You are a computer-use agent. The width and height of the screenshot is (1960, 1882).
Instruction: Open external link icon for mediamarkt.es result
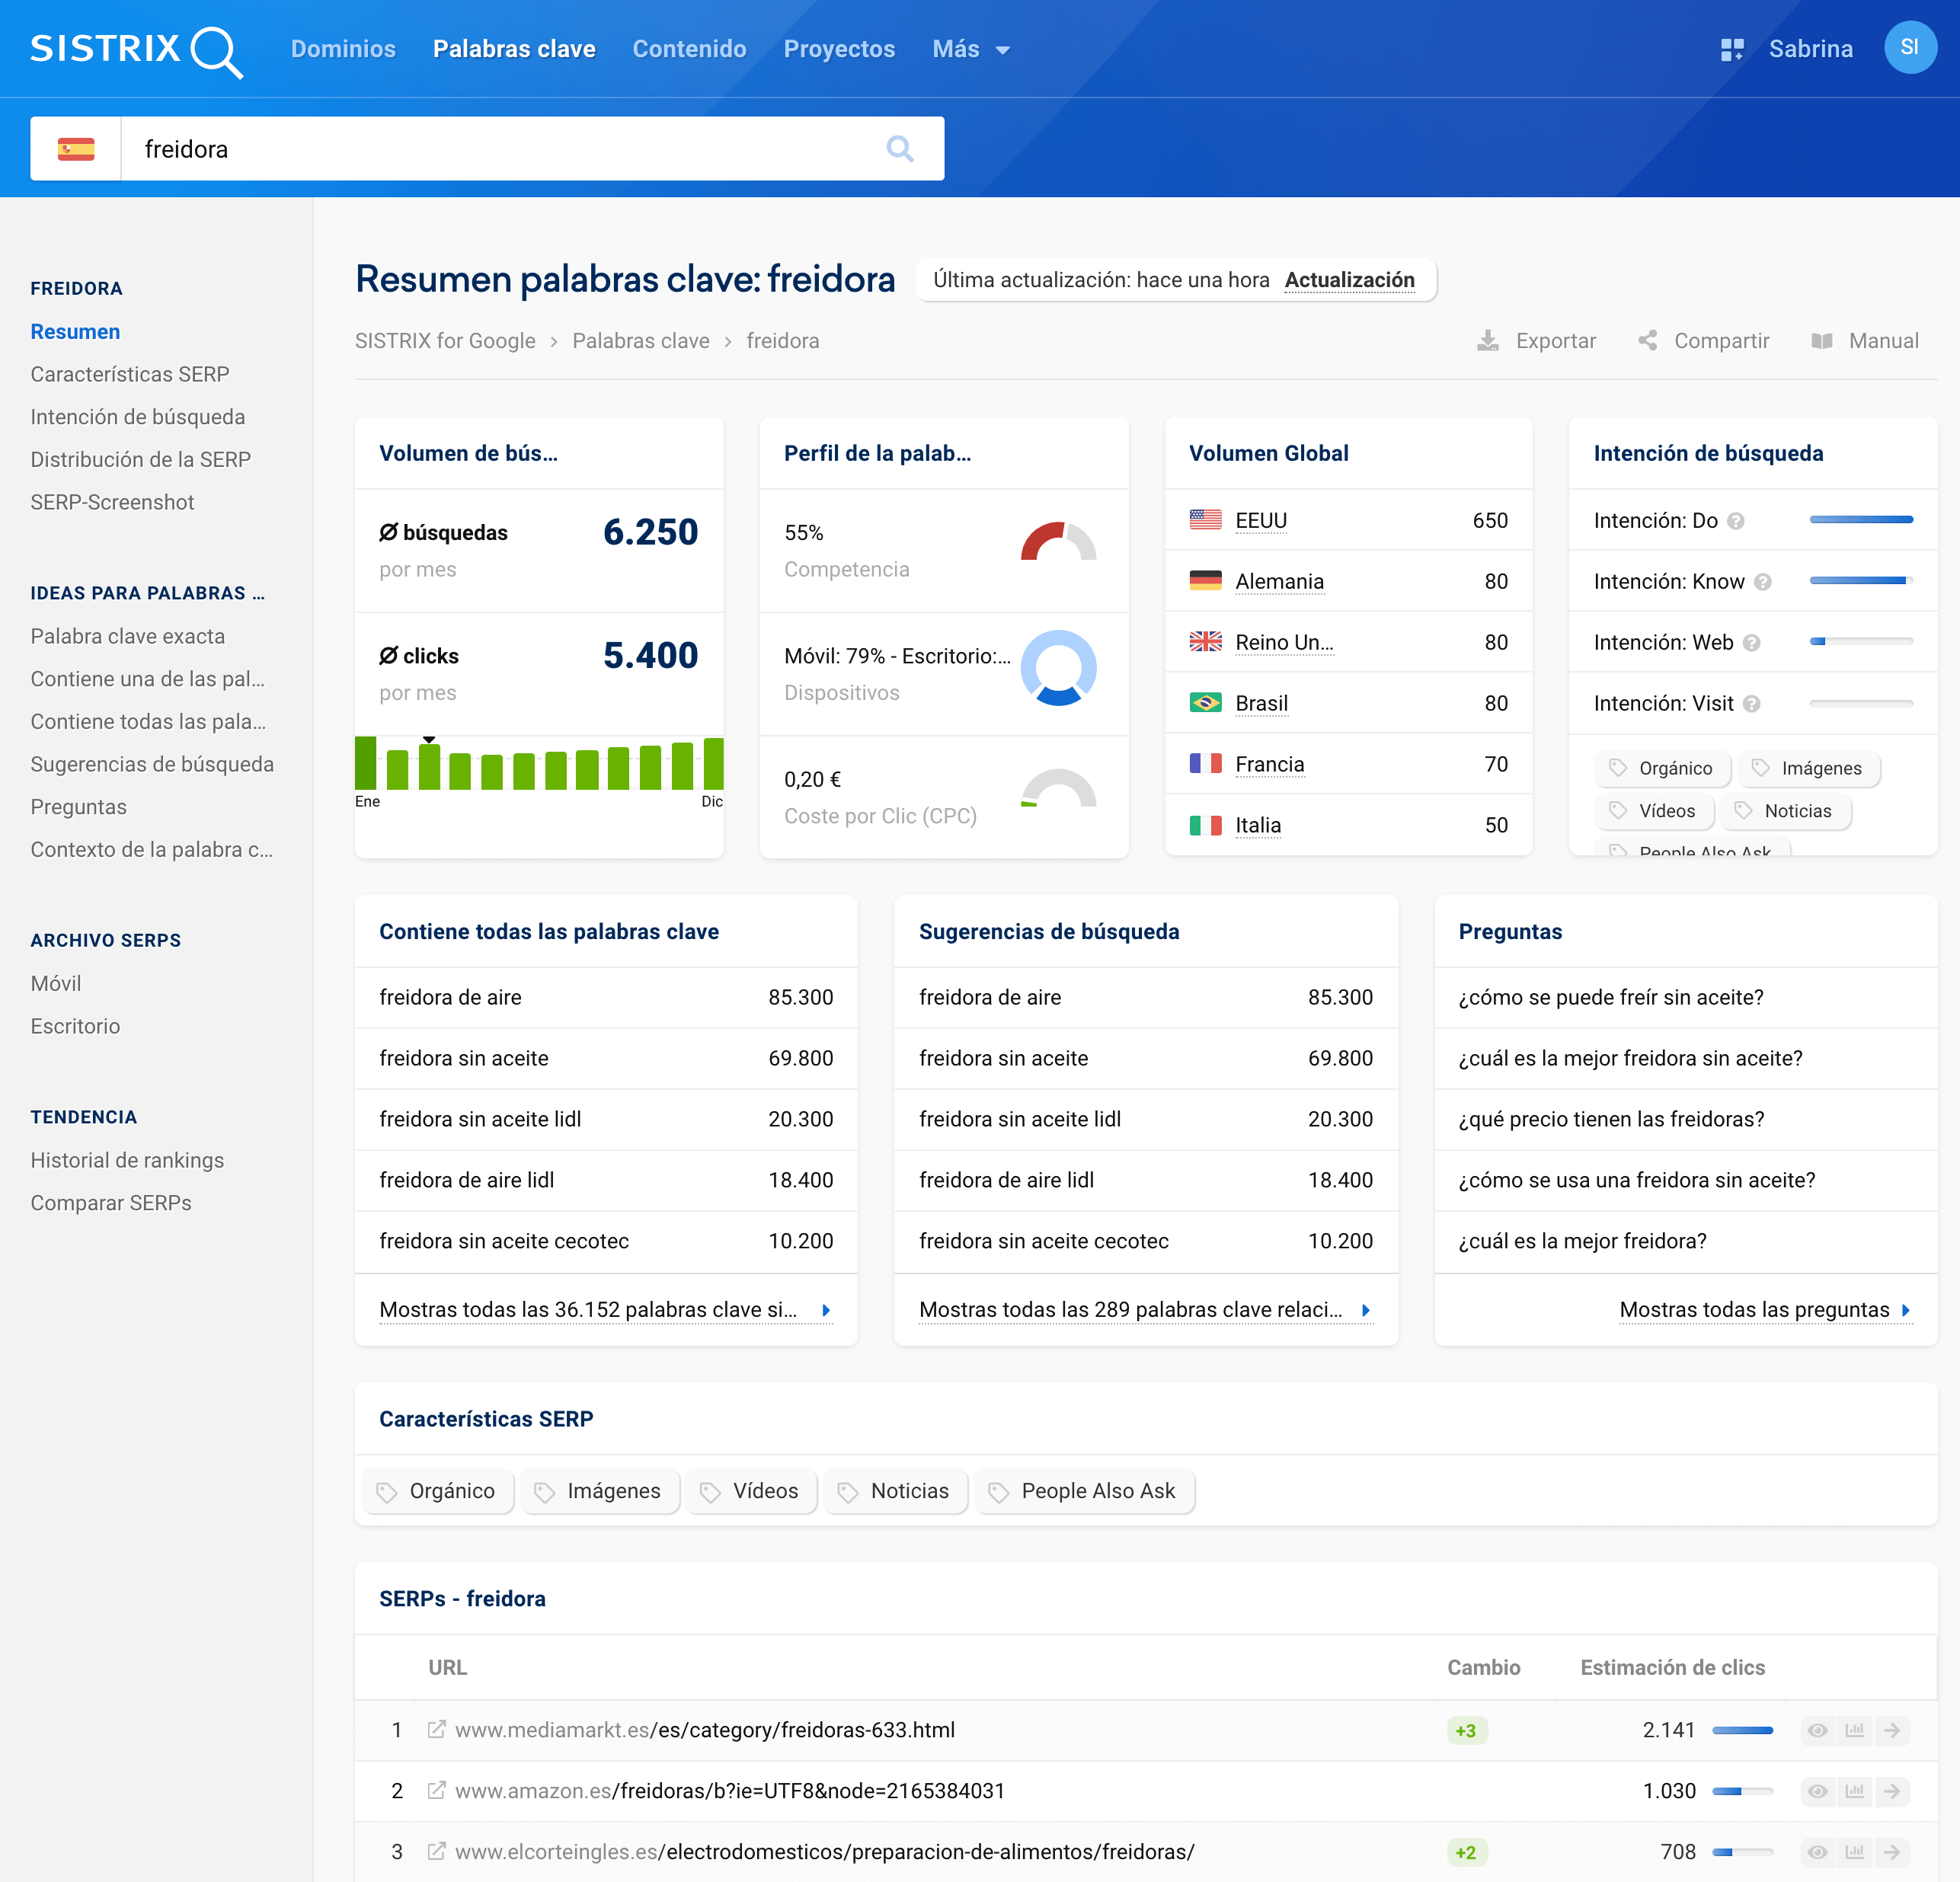pyautogui.click(x=436, y=1730)
